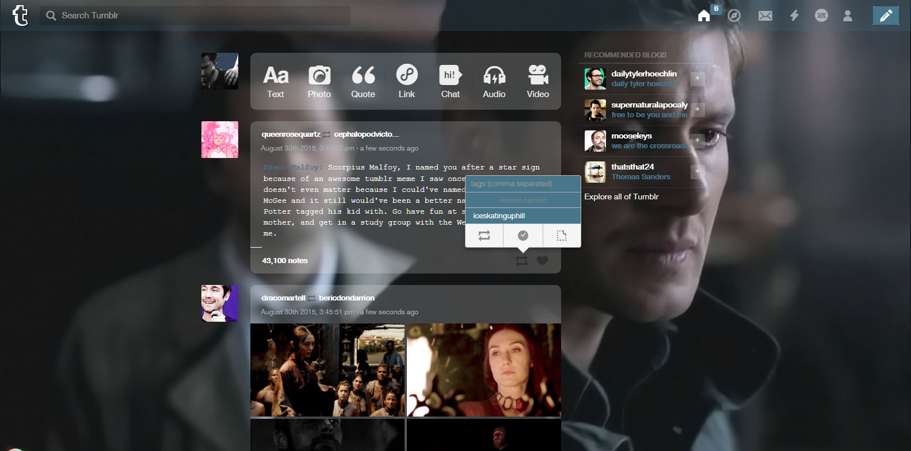The image size is (911, 451).
Task: Click thatsthat24's avatar thumbnail
Action: click(x=595, y=172)
